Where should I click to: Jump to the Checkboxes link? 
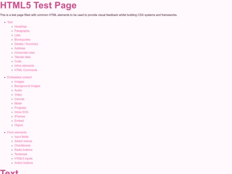click(22, 146)
